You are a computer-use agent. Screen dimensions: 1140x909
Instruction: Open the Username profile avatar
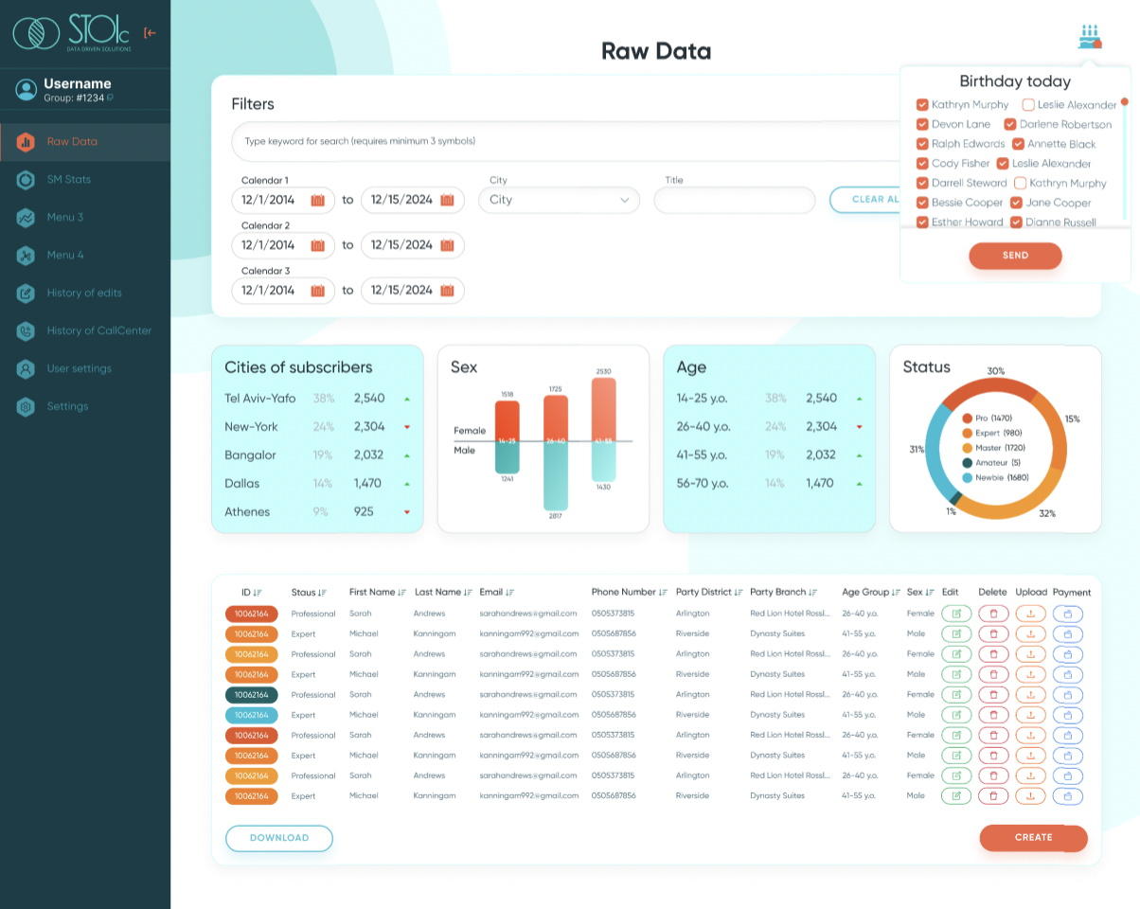pos(27,90)
